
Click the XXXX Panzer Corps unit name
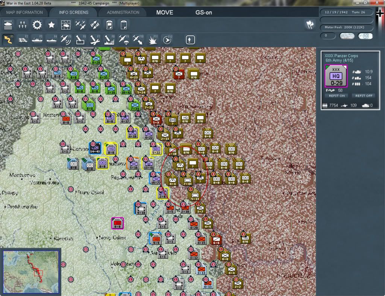coord(341,56)
